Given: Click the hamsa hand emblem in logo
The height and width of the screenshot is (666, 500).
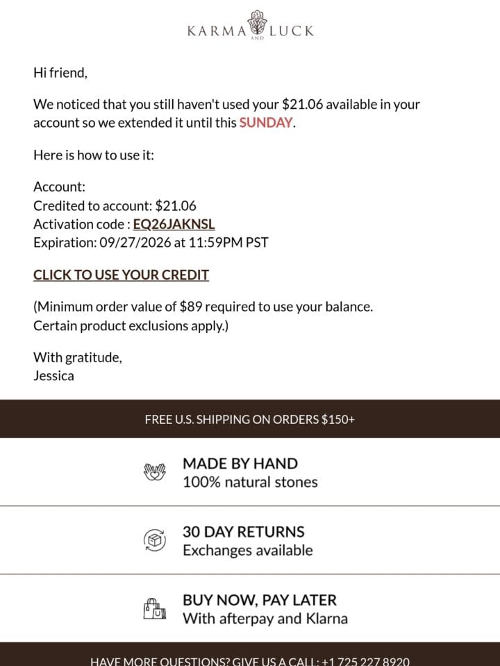Looking at the screenshot, I should point(257,22).
